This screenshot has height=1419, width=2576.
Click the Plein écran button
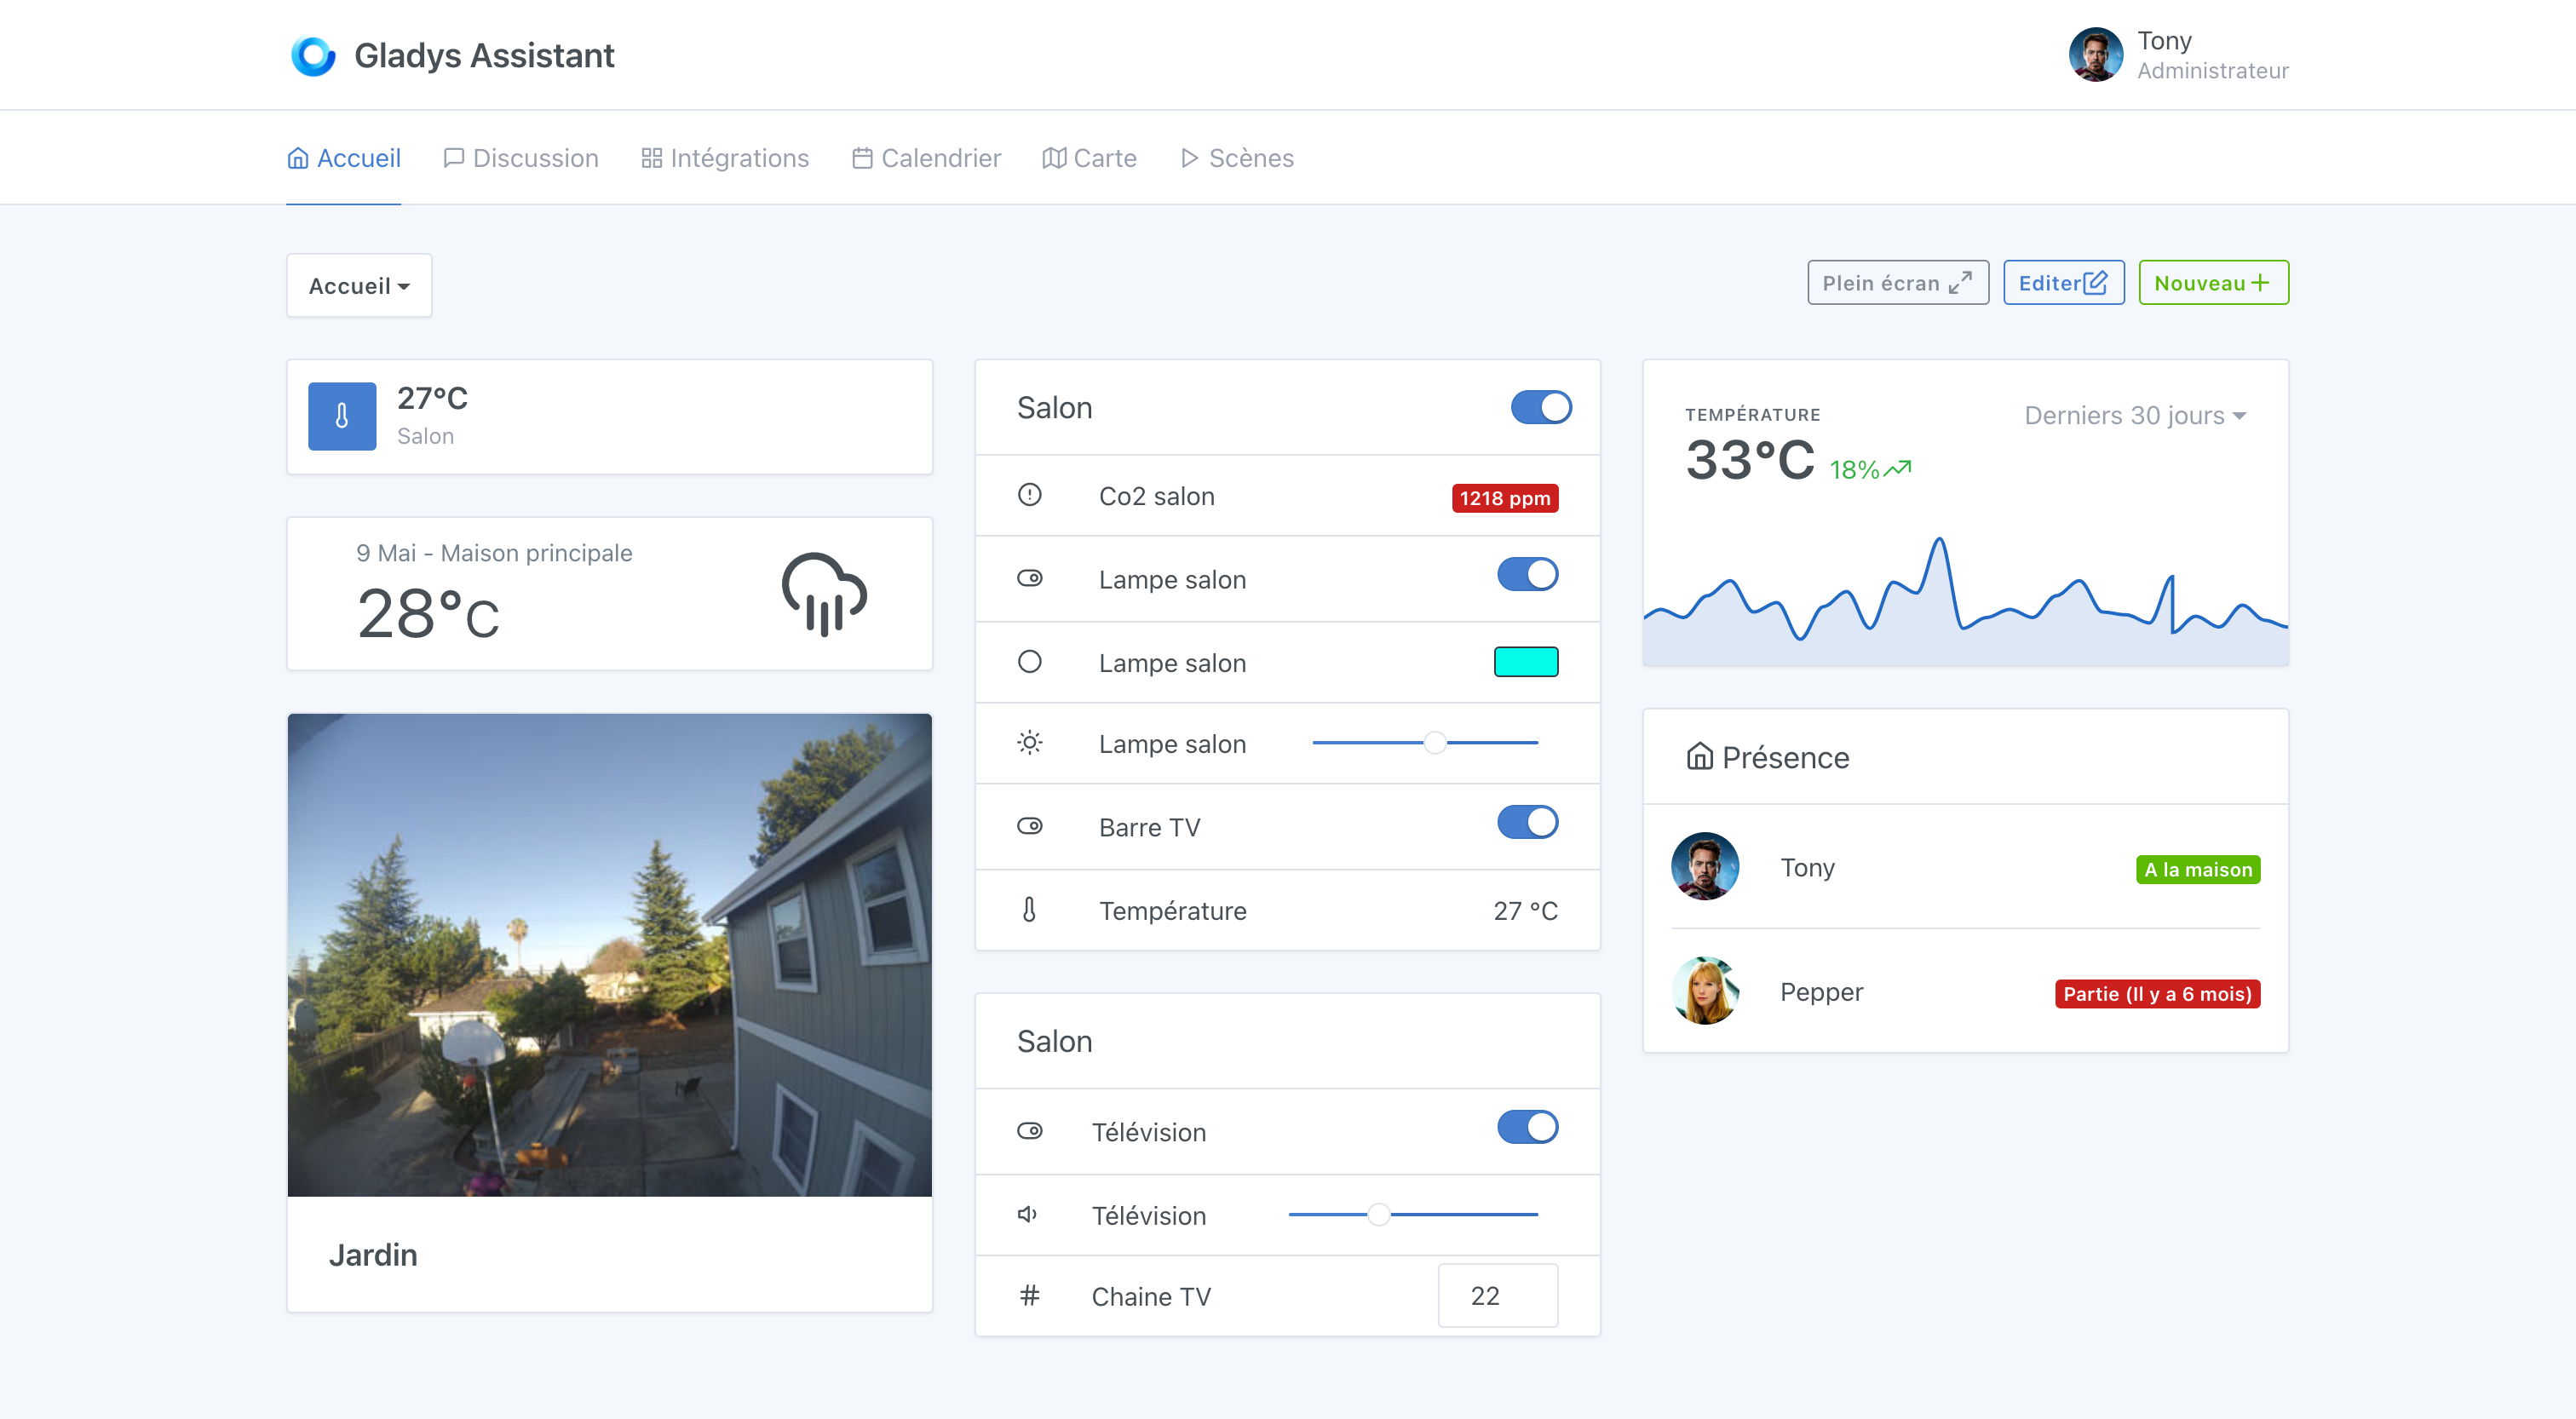[x=1897, y=283]
